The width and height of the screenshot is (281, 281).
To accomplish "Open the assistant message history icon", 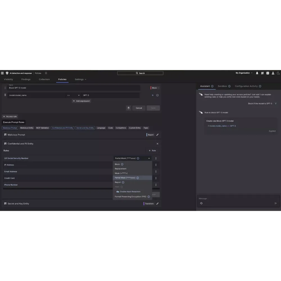I will [201, 203].
